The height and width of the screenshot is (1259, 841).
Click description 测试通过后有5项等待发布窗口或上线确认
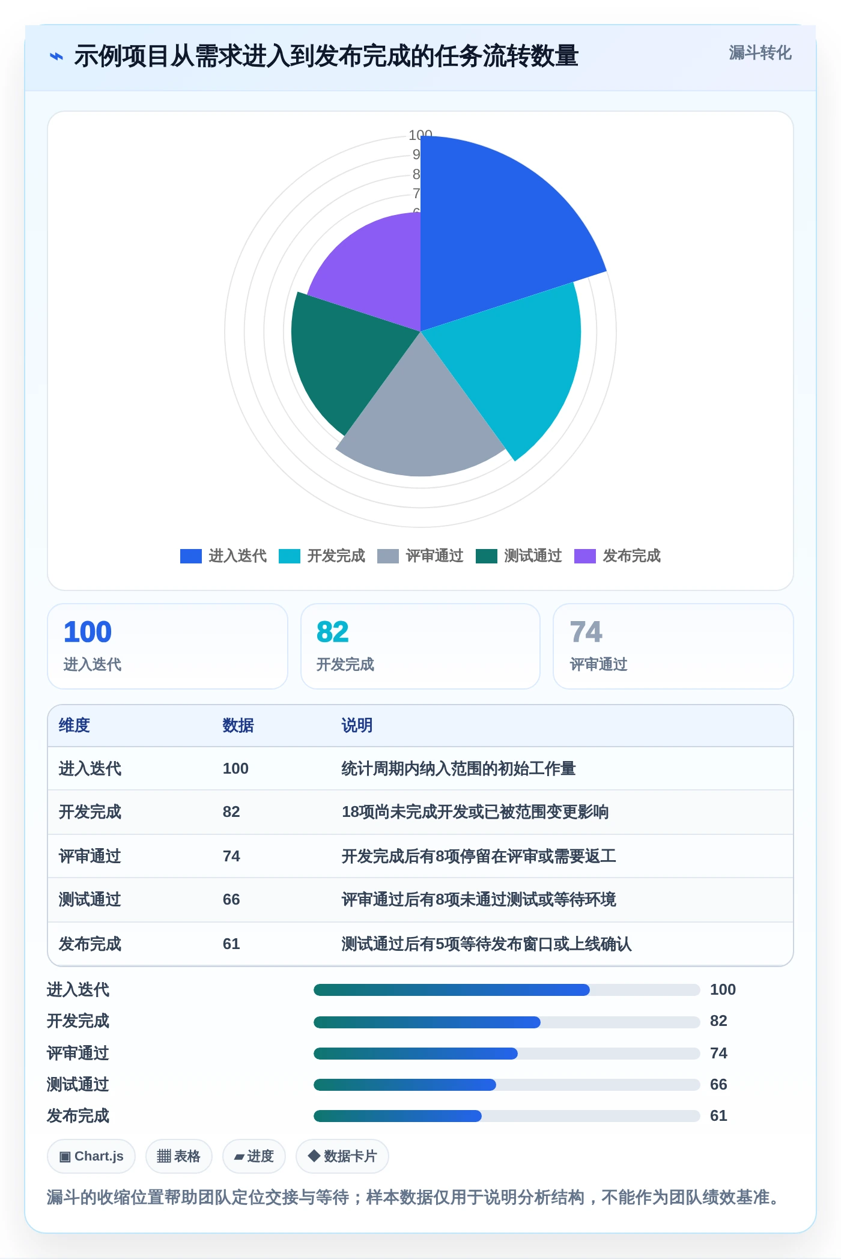click(x=487, y=944)
